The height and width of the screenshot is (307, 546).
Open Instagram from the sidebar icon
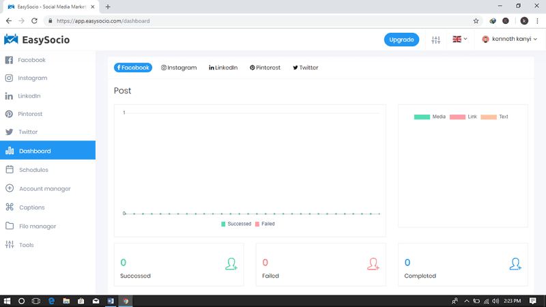tap(10, 78)
